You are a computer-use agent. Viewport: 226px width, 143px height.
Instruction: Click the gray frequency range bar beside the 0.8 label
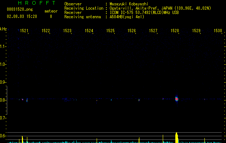tap(7, 100)
